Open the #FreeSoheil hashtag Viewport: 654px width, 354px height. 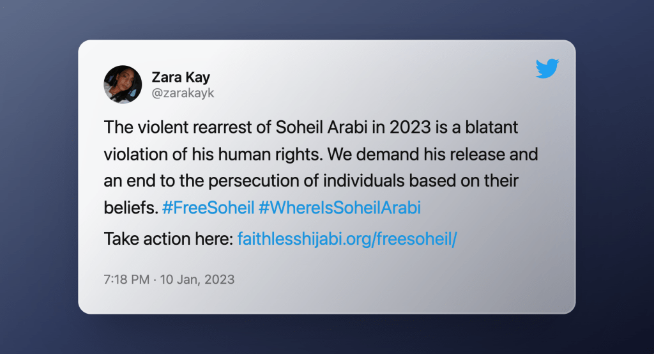coord(208,208)
